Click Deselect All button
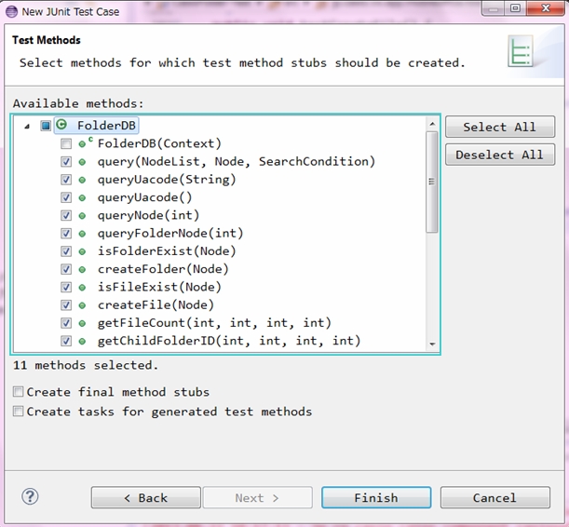The width and height of the screenshot is (569, 527). point(500,155)
